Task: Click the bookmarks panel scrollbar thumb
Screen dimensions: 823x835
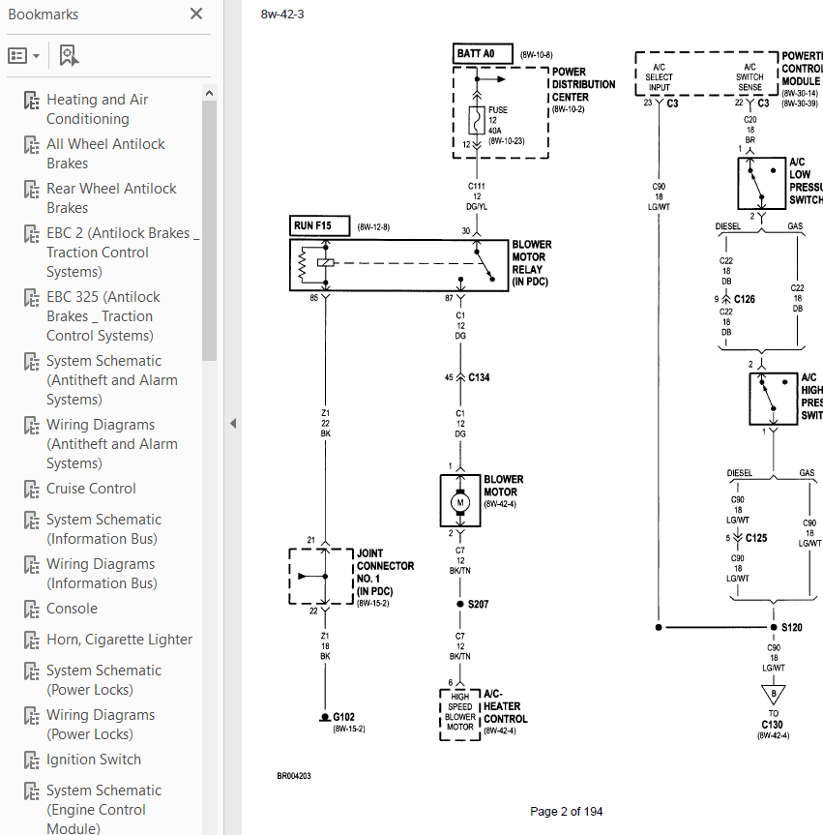Action: pyautogui.click(x=209, y=231)
